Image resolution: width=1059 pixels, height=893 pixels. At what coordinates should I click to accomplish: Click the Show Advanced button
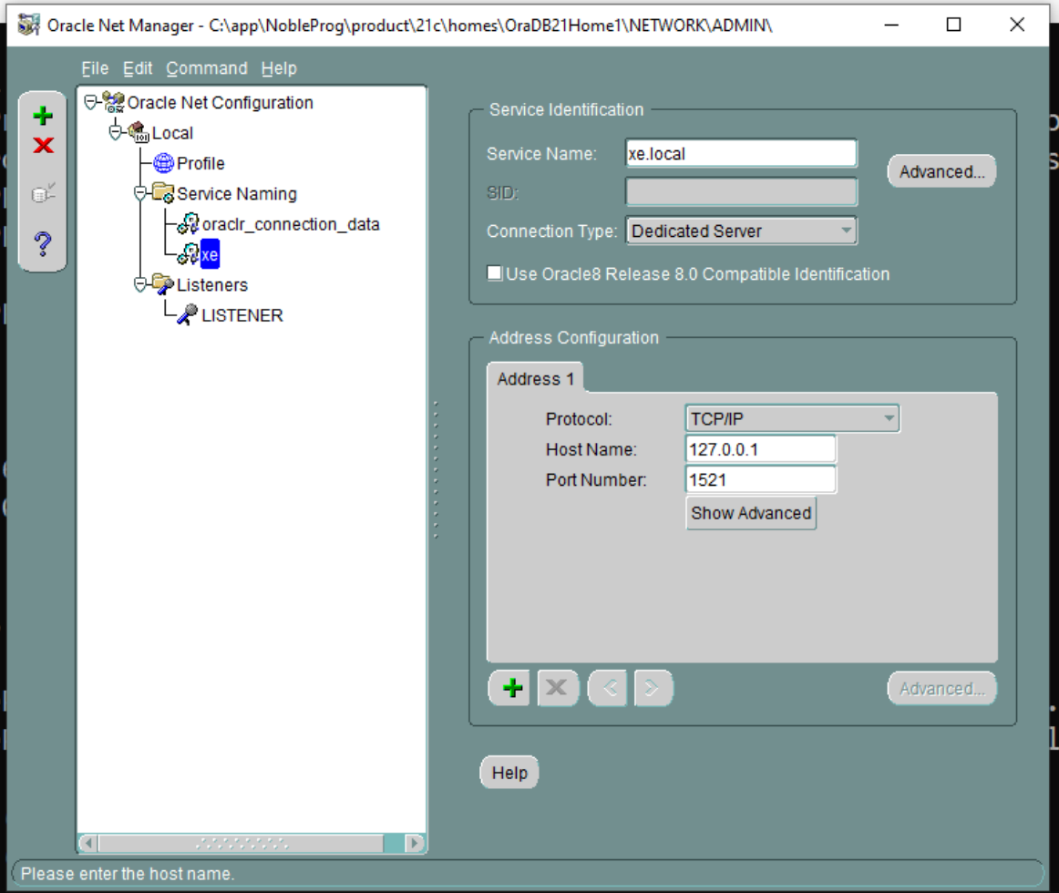pos(751,513)
